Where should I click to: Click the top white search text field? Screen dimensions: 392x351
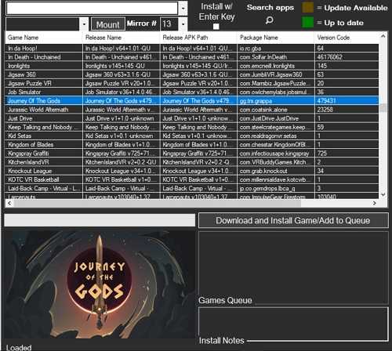coord(92,9)
